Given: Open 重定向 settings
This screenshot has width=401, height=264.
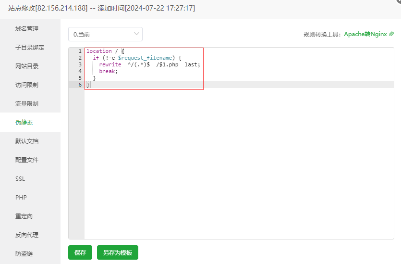Looking at the screenshot, I should coord(24,216).
